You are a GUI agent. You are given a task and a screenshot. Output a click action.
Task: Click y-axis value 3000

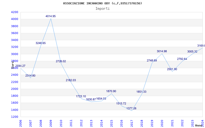pyautogui.click(x=15, y=54)
